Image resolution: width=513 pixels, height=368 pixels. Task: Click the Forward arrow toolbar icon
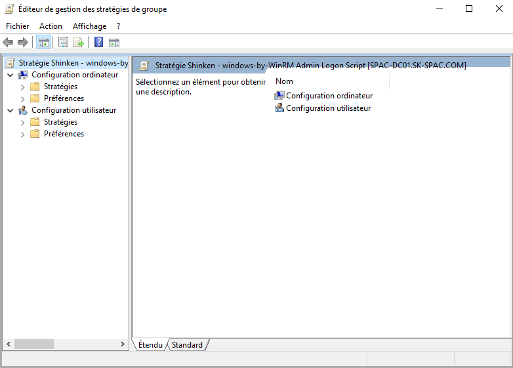coord(23,43)
